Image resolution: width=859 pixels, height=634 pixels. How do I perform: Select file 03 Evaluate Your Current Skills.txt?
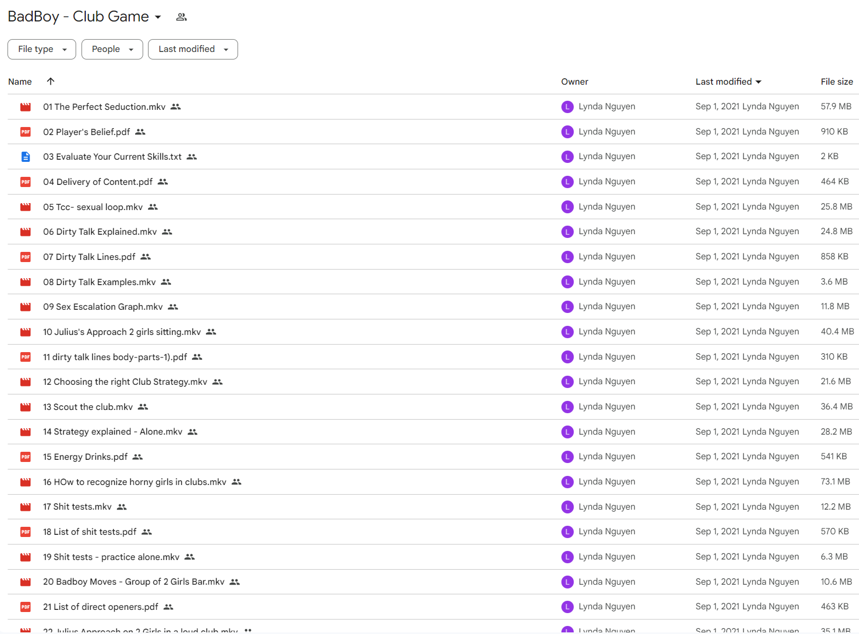pyautogui.click(x=112, y=157)
